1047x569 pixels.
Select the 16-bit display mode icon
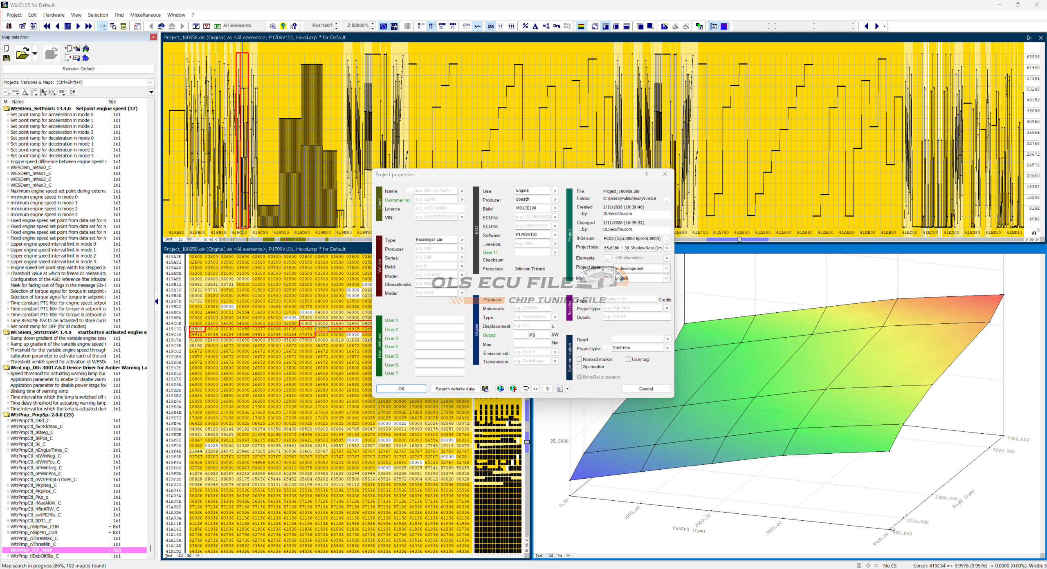click(431, 26)
